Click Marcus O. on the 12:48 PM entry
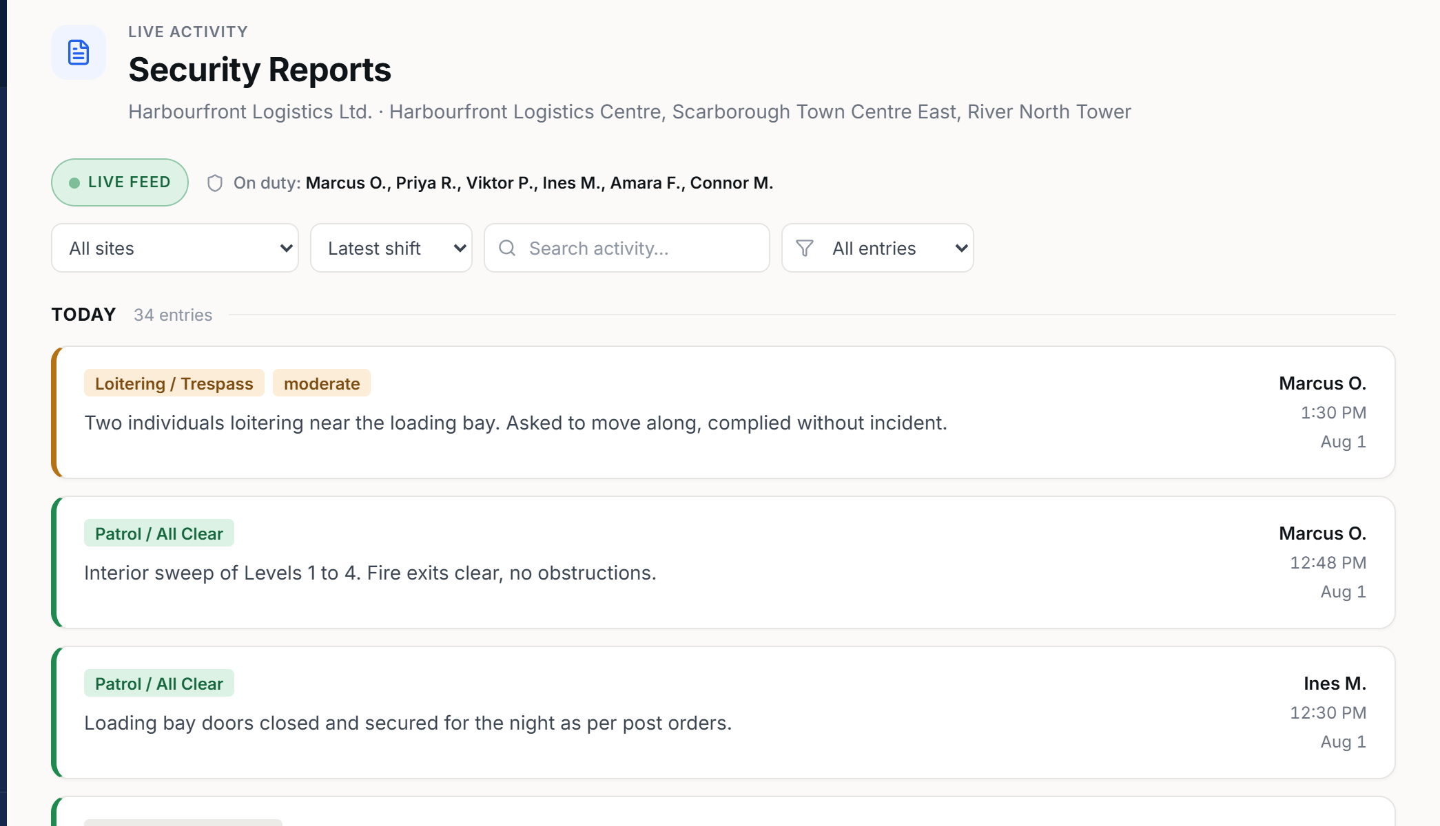This screenshot has width=1440, height=826. pos(1322,533)
